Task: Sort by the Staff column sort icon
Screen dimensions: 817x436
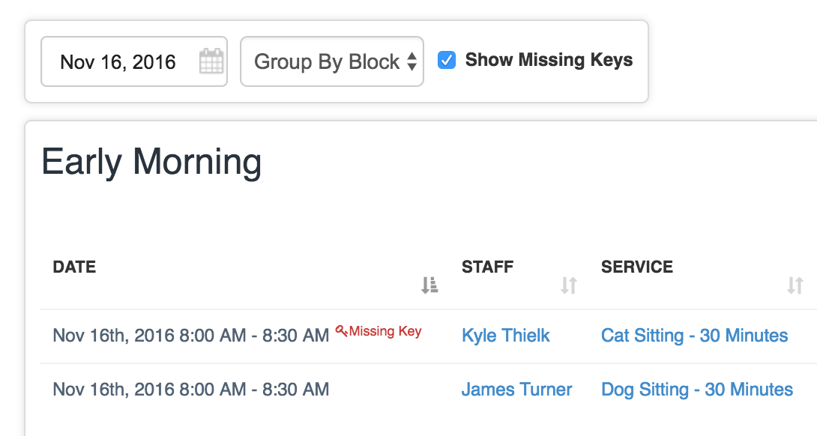Action: coord(568,285)
